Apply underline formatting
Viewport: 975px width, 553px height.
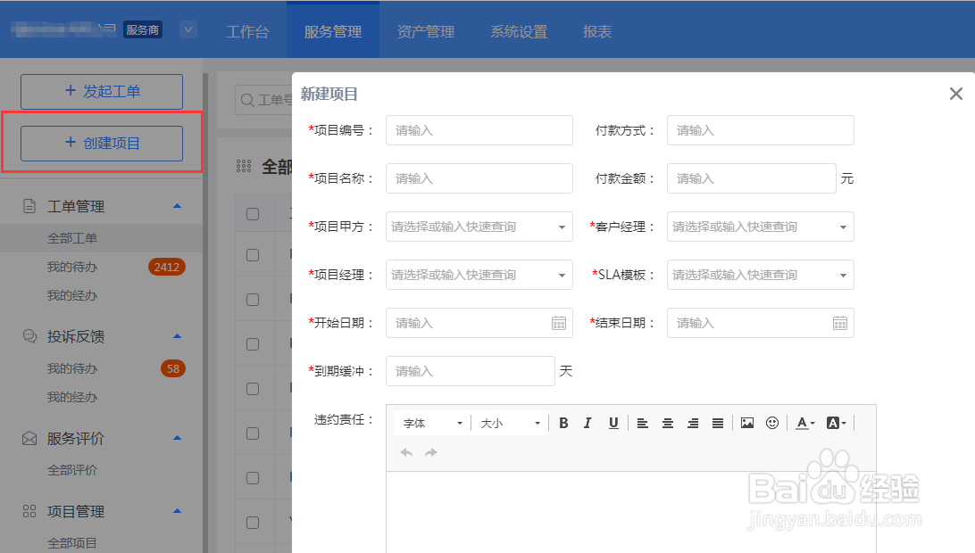coord(613,422)
